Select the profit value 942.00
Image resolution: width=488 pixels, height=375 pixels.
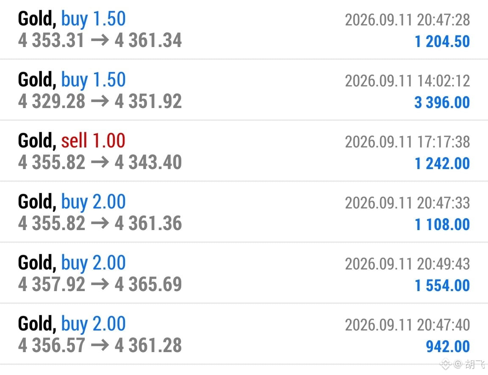click(x=448, y=346)
